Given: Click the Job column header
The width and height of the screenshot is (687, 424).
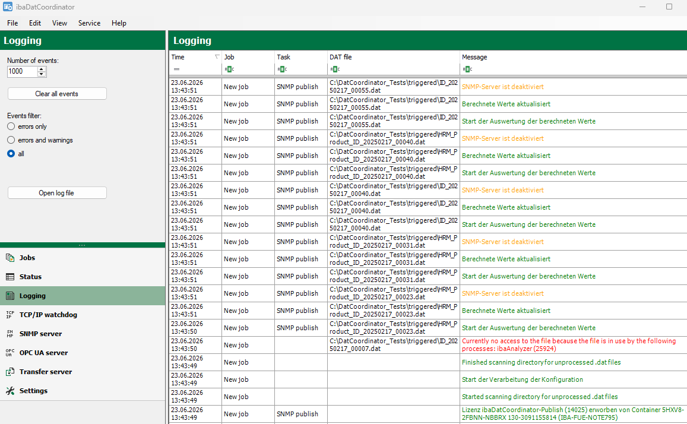Looking at the screenshot, I should tap(248, 57).
